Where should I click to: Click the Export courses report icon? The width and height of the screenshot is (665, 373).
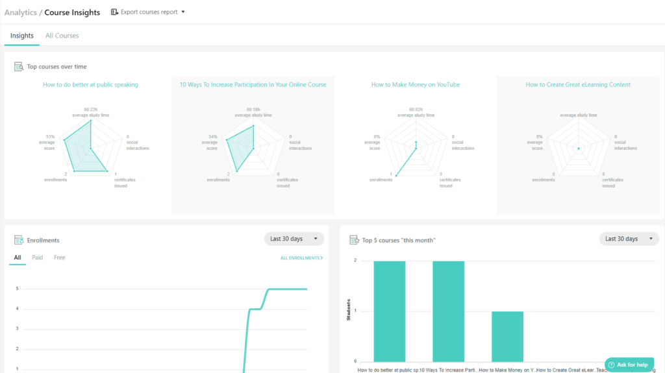[114, 12]
